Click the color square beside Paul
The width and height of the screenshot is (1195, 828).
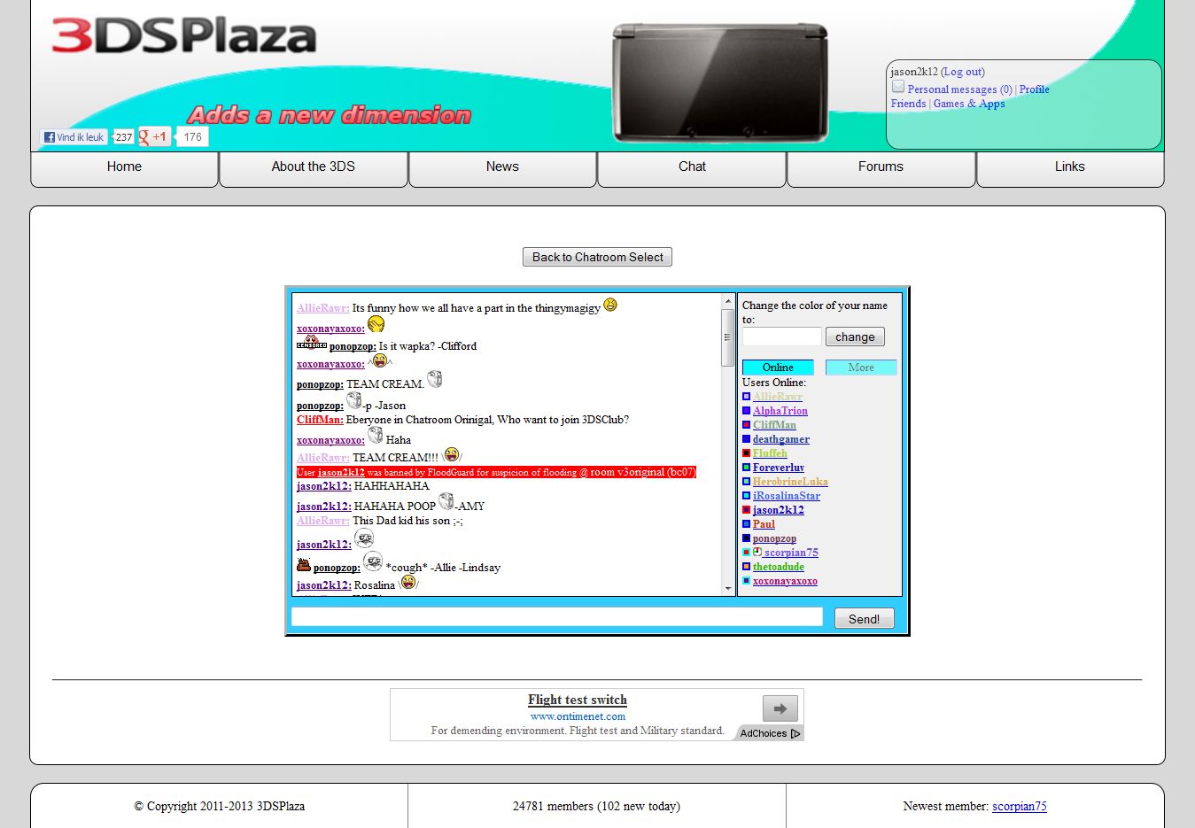coord(747,524)
